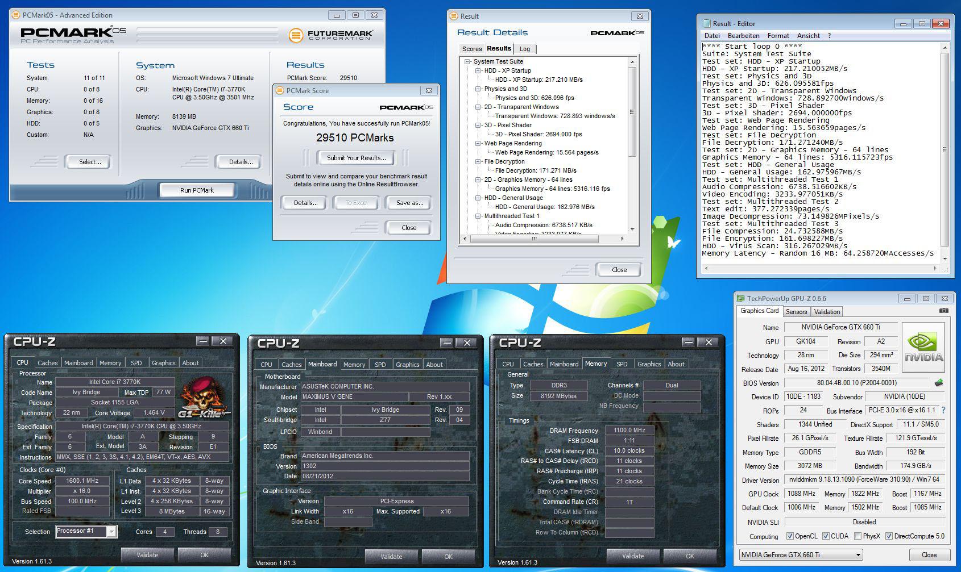961x572 pixels.
Task: Open the Datei menu in the editor
Action: pyautogui.click(x=712, y=36)
